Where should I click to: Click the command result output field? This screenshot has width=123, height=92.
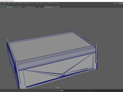point(107,91)
